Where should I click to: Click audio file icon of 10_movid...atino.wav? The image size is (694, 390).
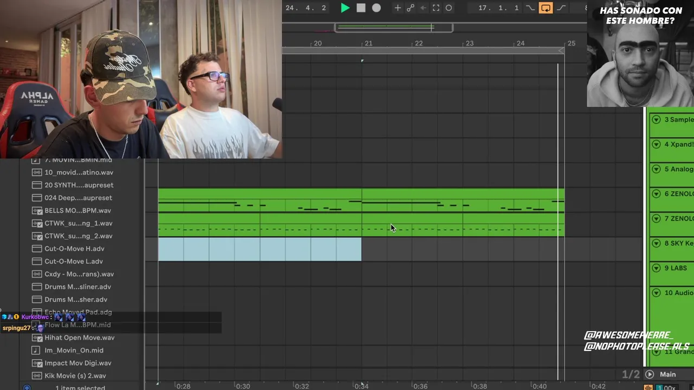point(36,172)
